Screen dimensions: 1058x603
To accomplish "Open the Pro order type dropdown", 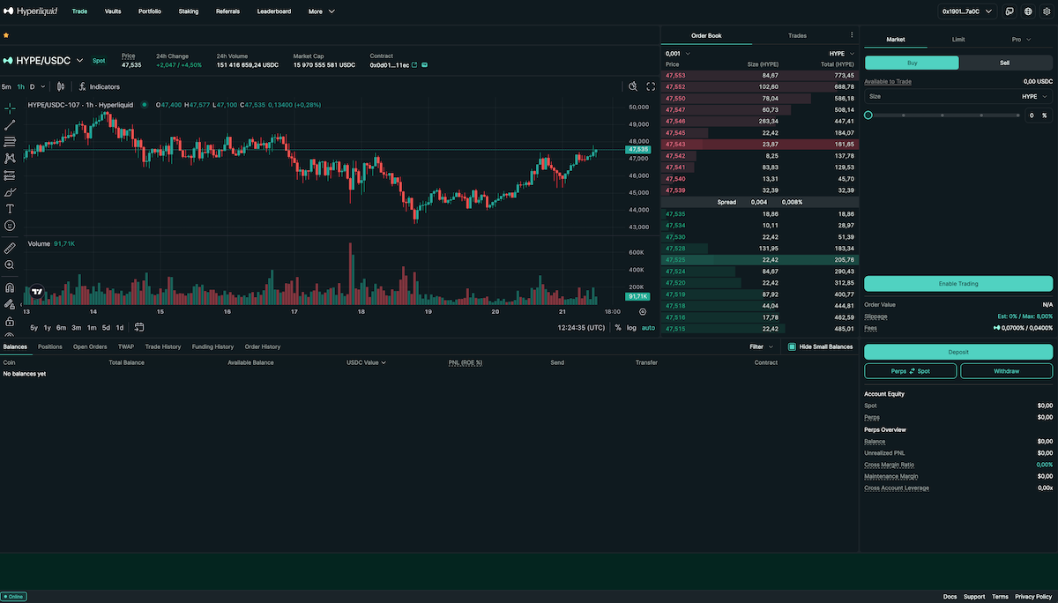I will click(1021, 39).
